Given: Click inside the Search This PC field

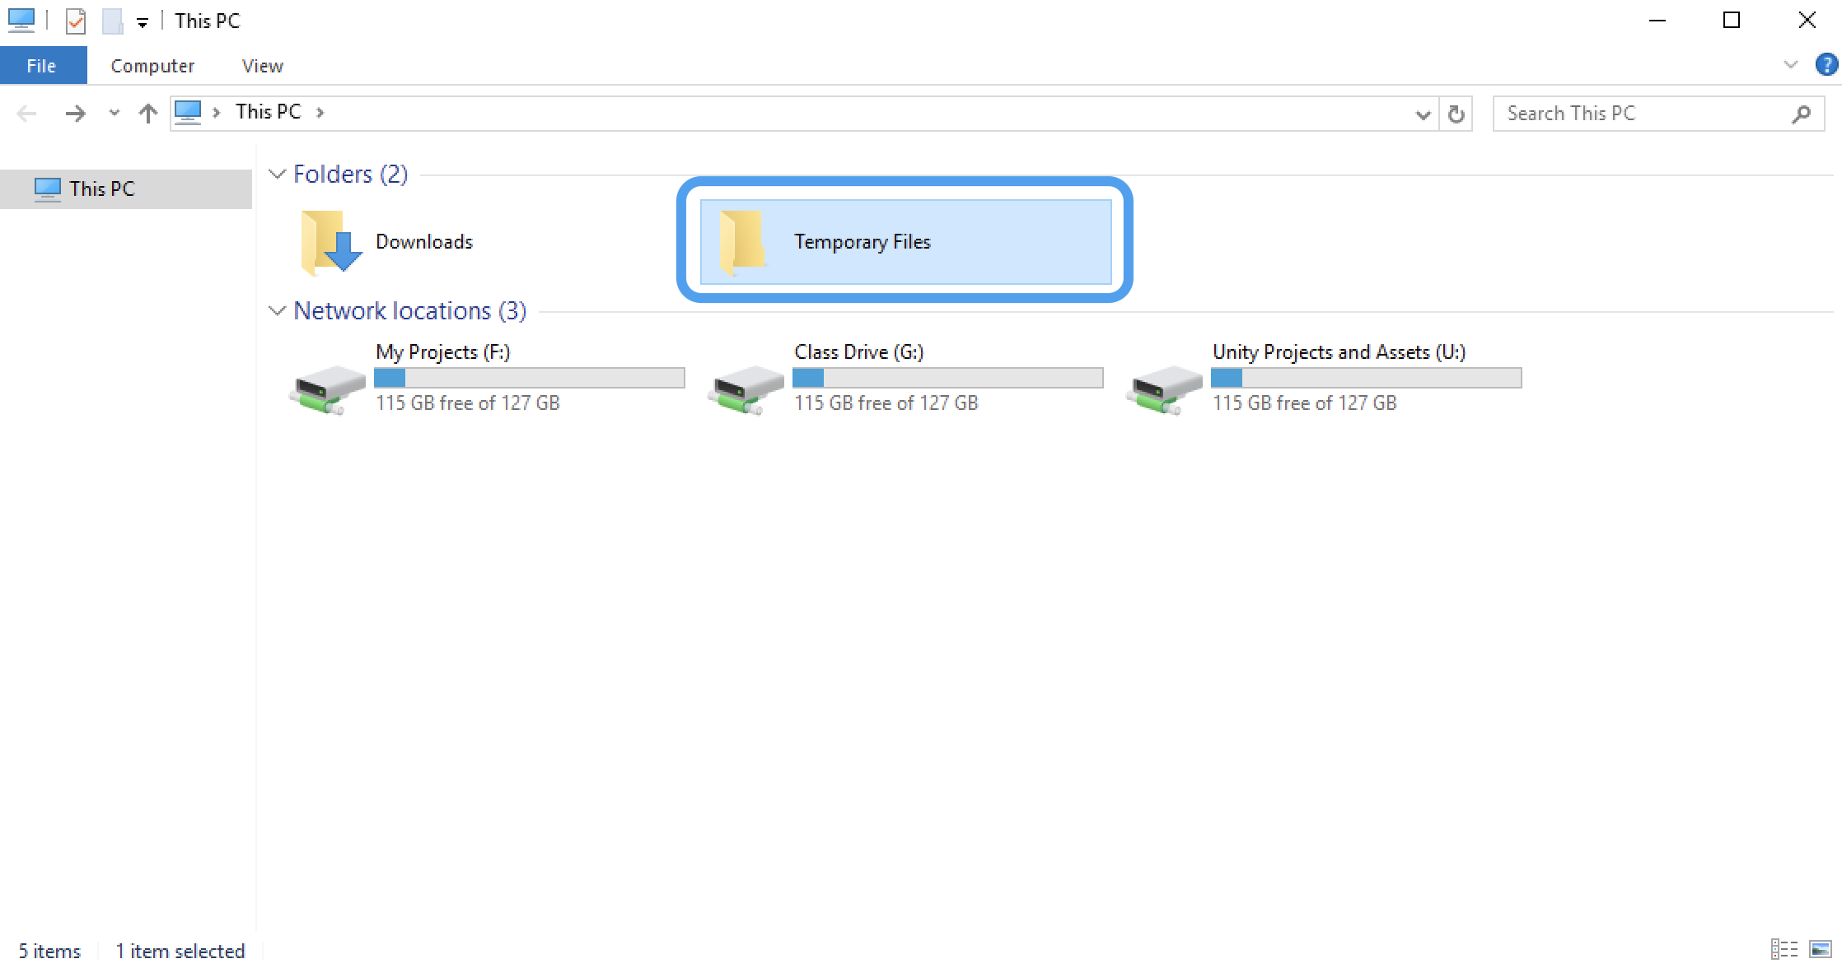Looking at the screenshot, I should click(x=1639, y=114).
